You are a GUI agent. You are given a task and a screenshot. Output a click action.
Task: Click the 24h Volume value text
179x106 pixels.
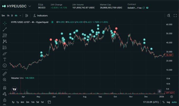point(84,8)
